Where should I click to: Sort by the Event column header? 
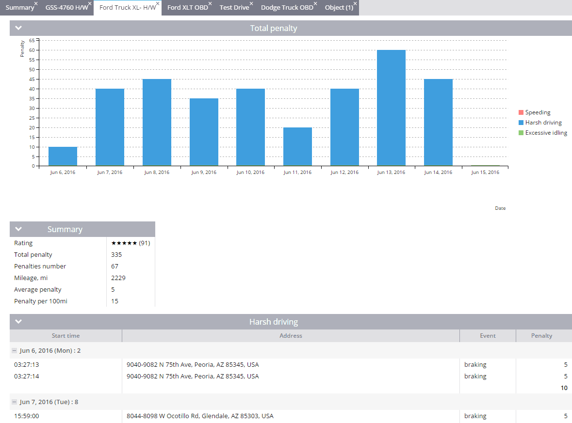[488, 336]
